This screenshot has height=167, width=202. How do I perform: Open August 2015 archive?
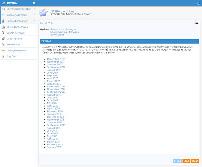coord(54,128)
